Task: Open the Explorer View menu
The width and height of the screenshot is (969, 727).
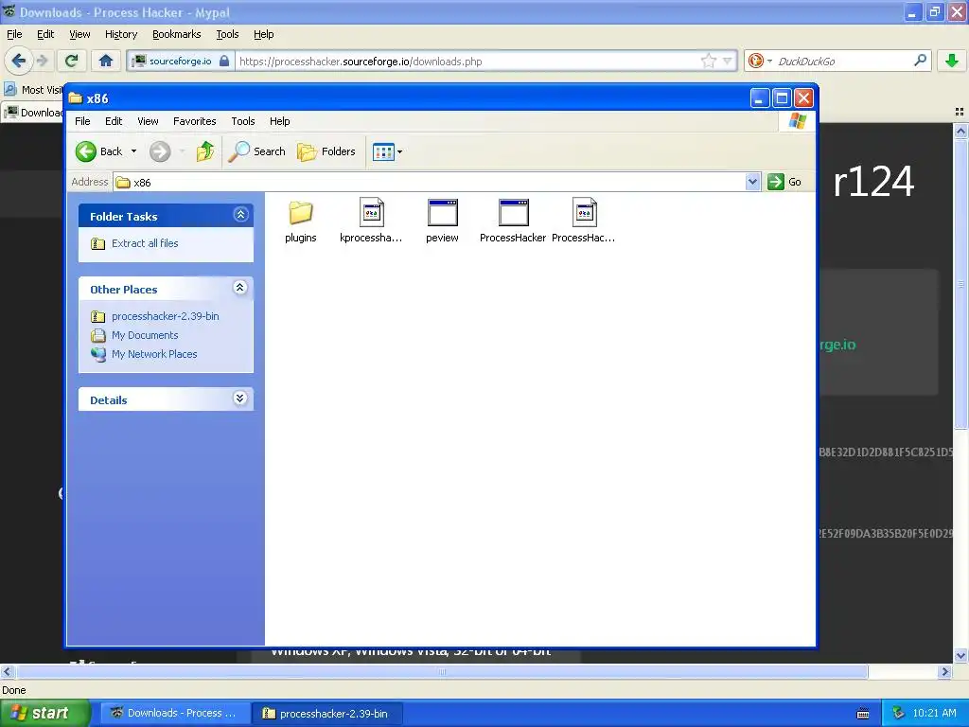Action: pyautogui.click(x=148, y=121)
